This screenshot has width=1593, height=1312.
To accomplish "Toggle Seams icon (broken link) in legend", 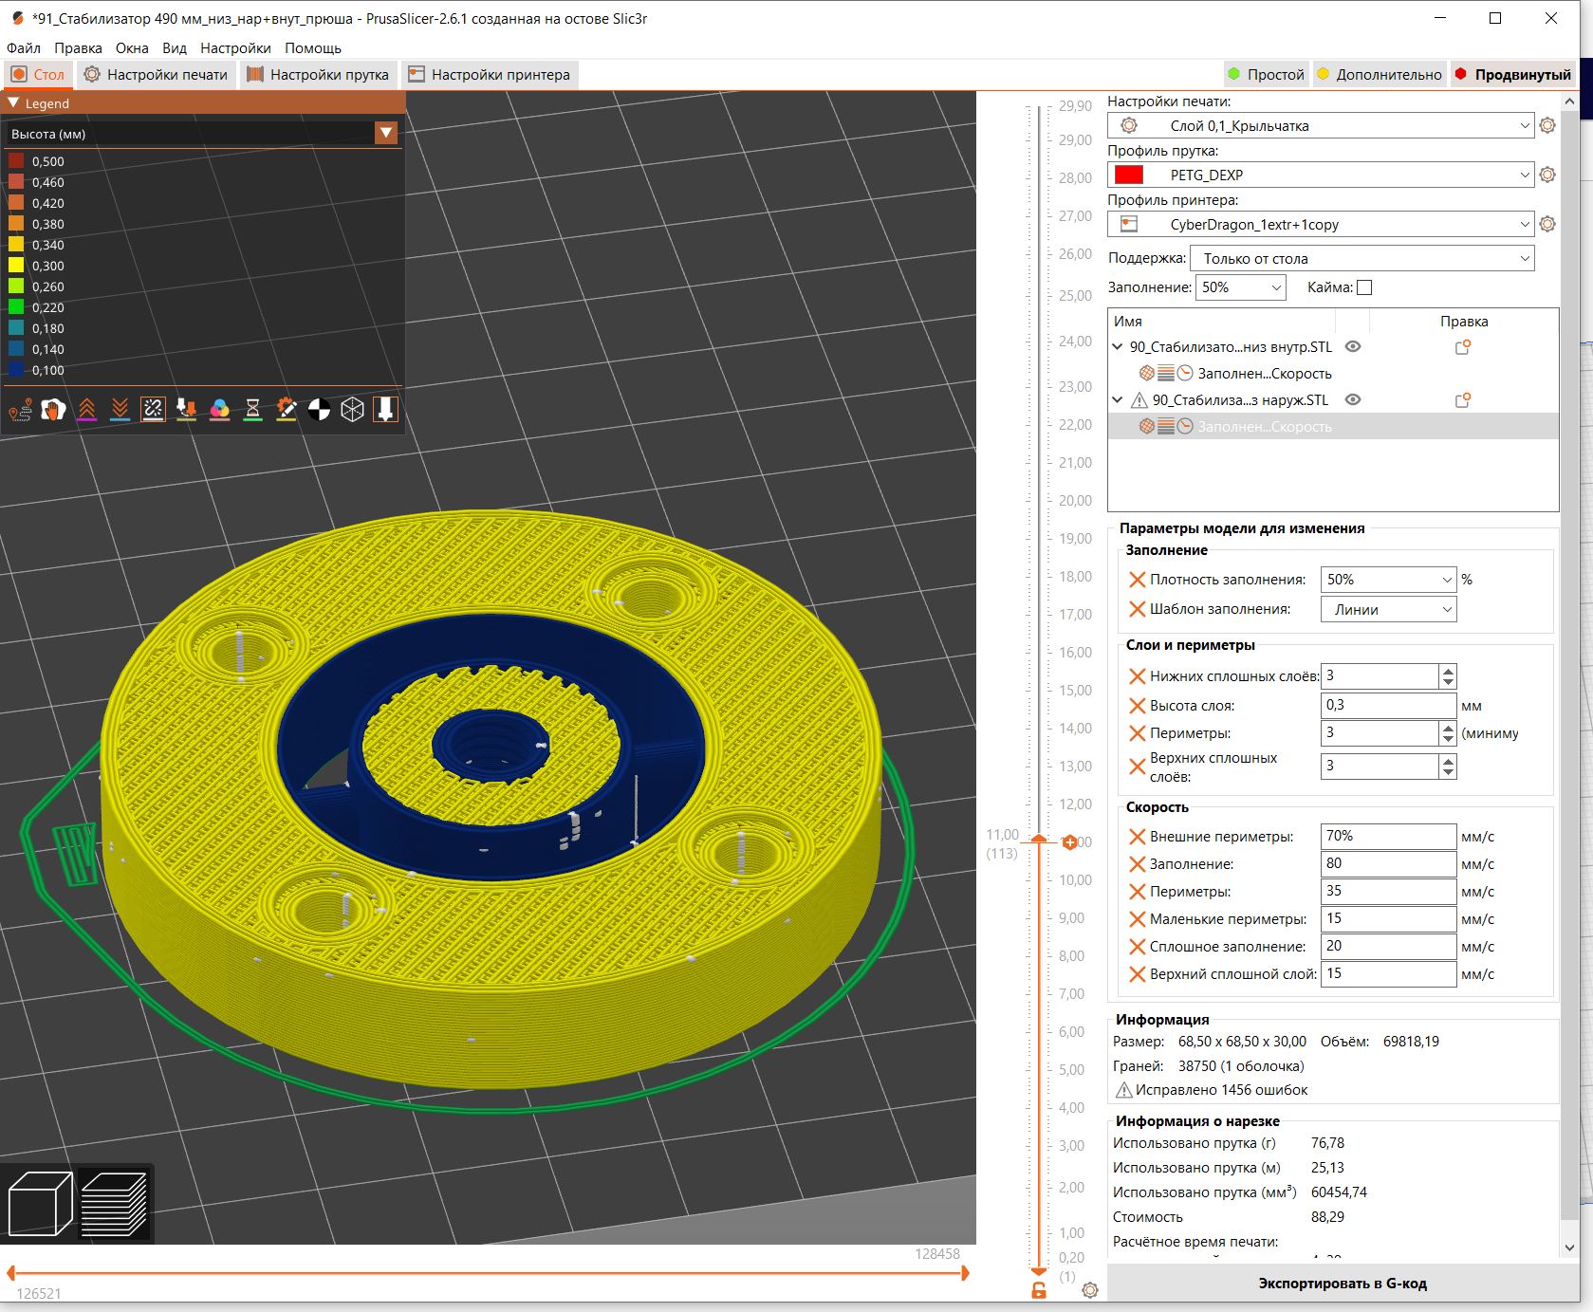I will tap(153, 410).
